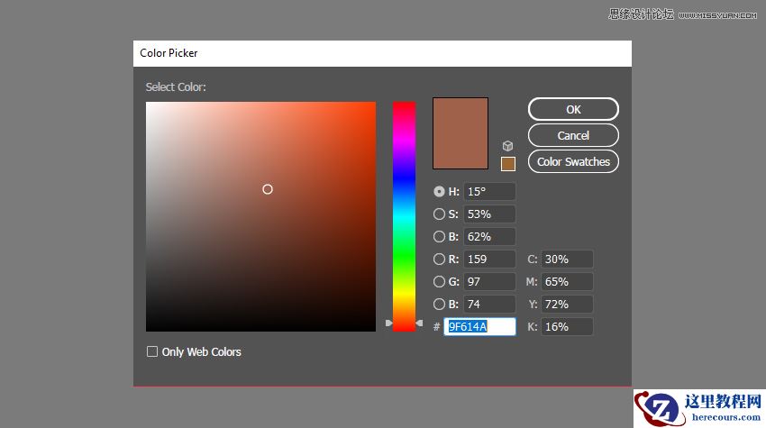Click the large current color preview swatch
This screenshot has height=428, width=766.
coord(461,133)
